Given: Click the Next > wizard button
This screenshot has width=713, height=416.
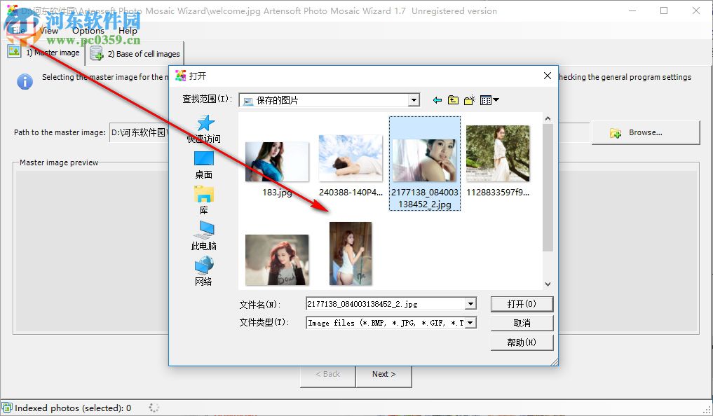Looking at the screenshot, I should click(383, 375).
